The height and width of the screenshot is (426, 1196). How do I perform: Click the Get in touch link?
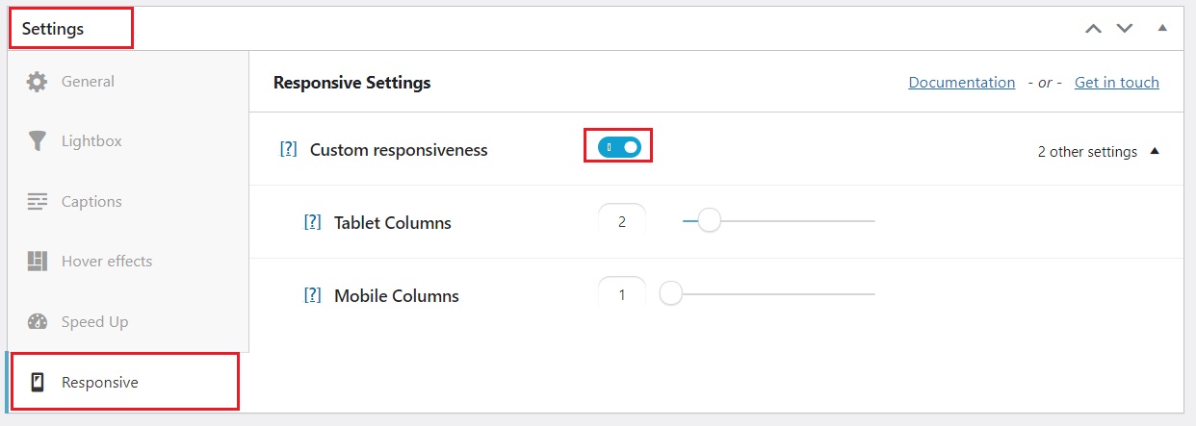(x=1116, y=83)
